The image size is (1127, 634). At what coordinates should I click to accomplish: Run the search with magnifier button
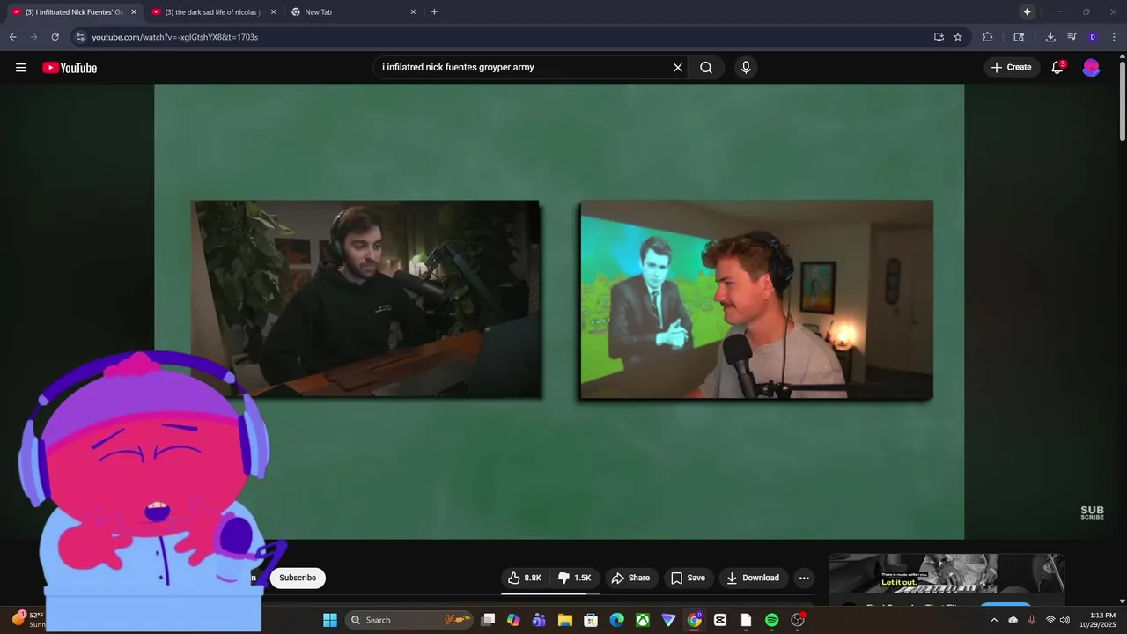[x=706, y=68]
